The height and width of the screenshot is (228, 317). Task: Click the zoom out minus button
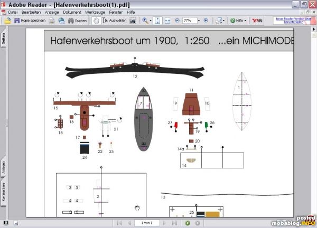coord(178,21)
